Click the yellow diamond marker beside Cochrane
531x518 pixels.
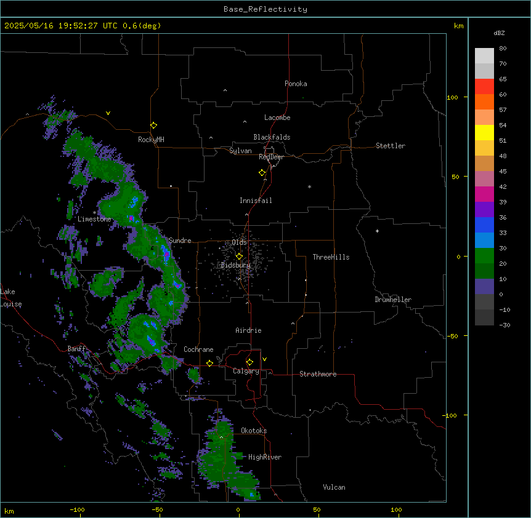(x=209, y=363)
